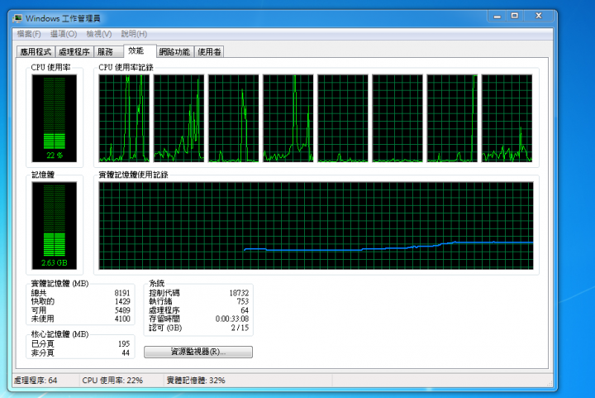Click the fourth CPU core history graph

click(288, 118)
